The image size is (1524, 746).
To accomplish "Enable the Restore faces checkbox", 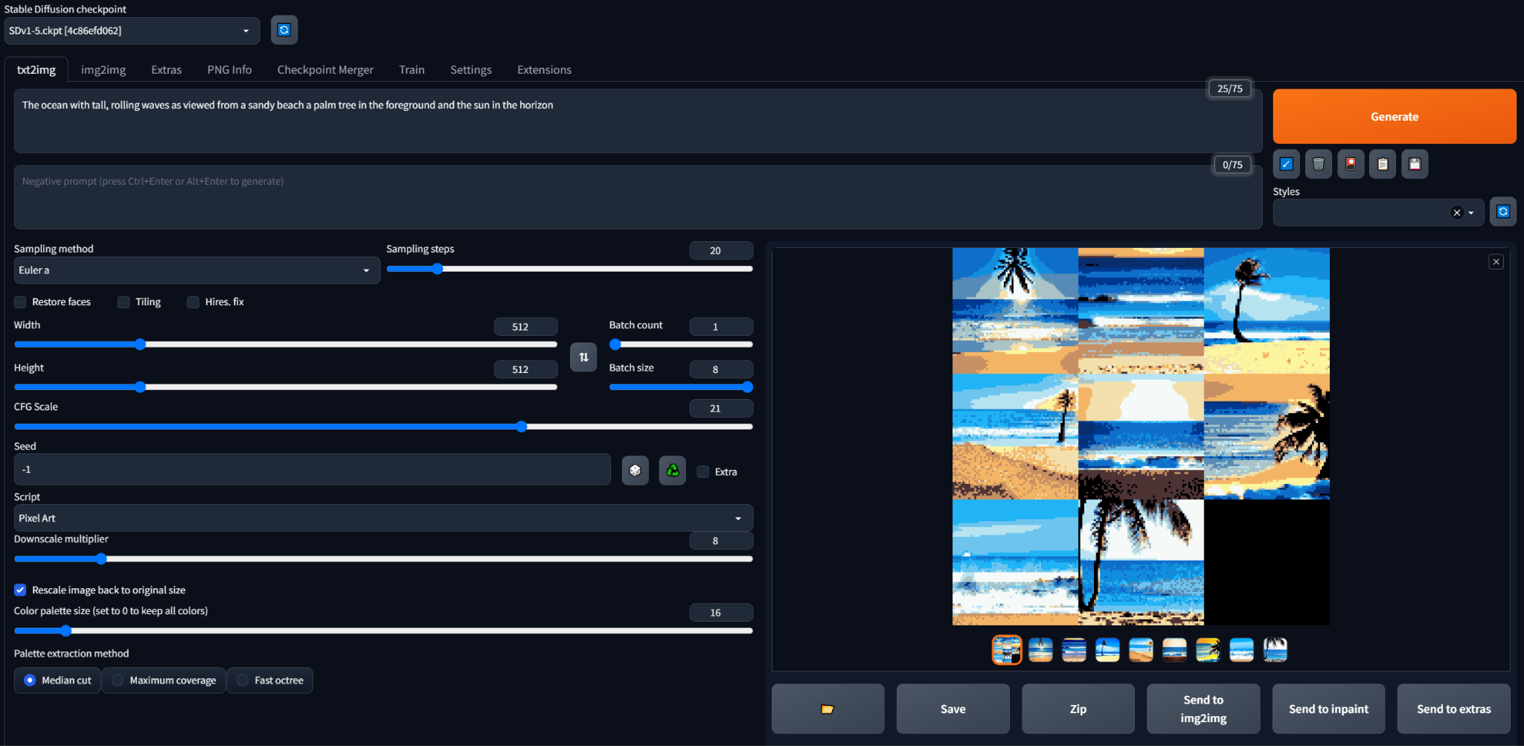I will click(21, 302).
